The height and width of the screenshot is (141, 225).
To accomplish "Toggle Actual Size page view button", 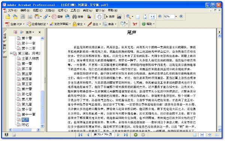I will point(138,16).
